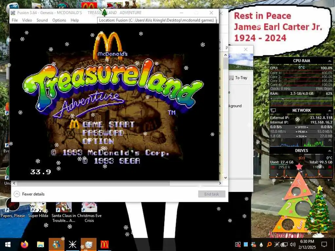
Task: Open Super Hilda desktop shortcut
Action: (x=38, y=210)
